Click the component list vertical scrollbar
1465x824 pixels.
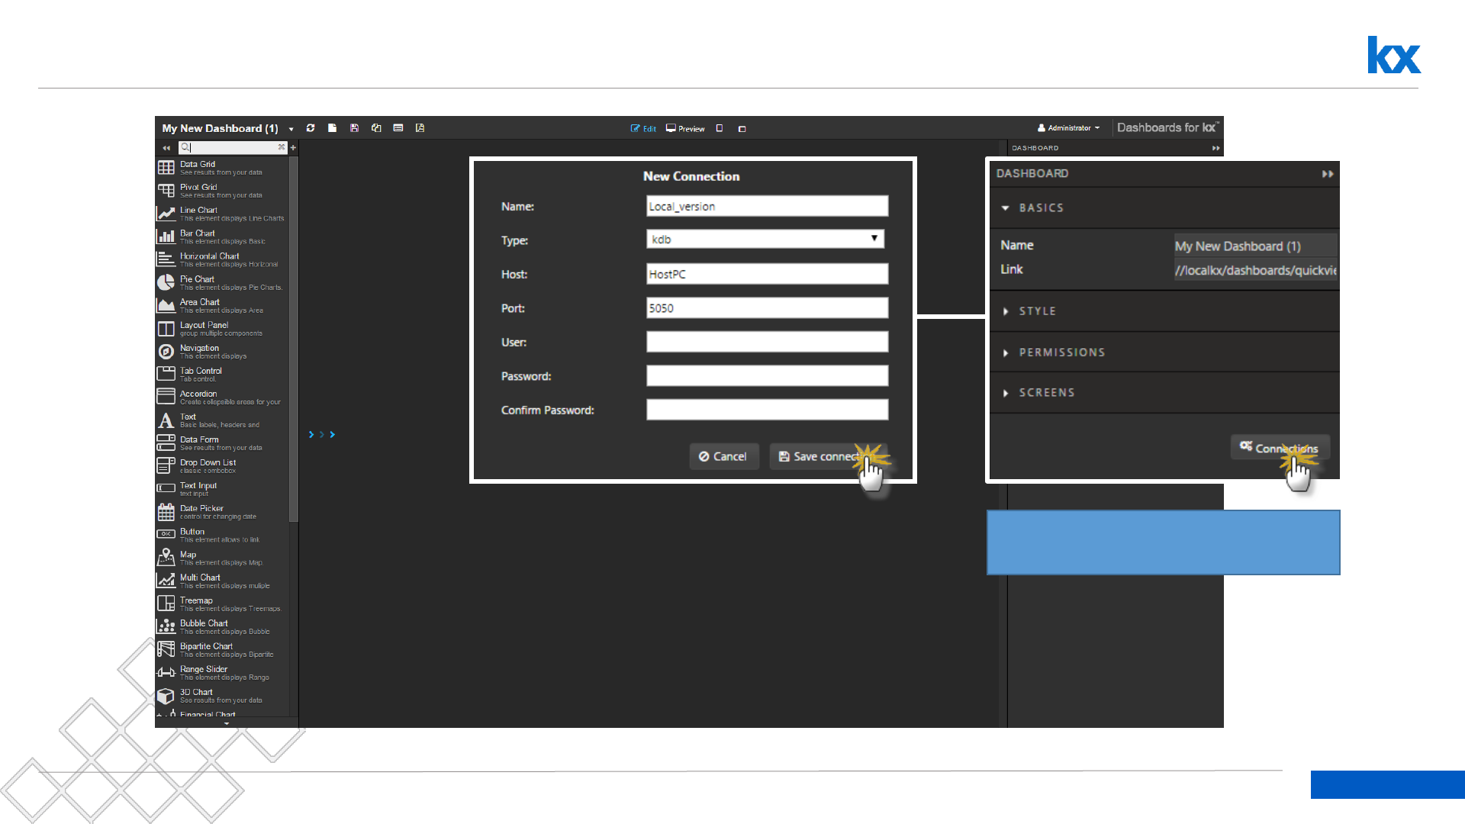coord(294,340)
